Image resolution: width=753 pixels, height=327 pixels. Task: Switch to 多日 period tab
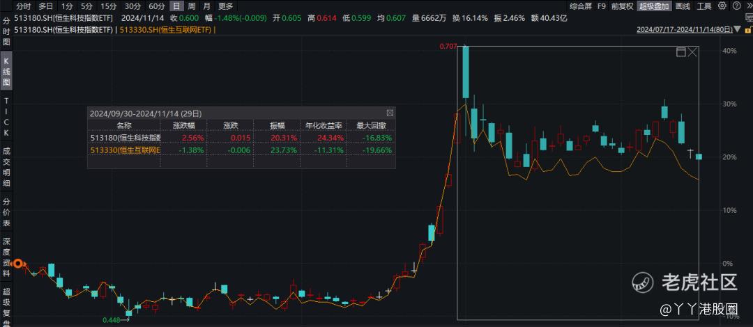pos(46,6)
